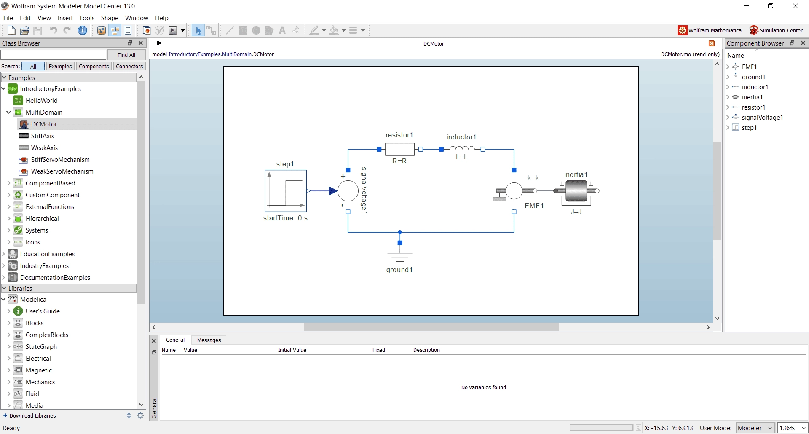Select the step1 block in diagram
Viewport: 809px width, 434px height.
[286, 191]
